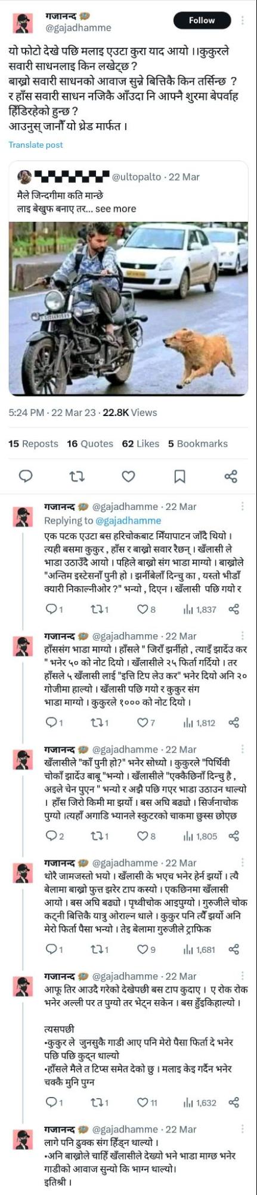The width and height of the screenshot is (257, 1195).
Task: Repost the main tweet
Action: [77, 476]
